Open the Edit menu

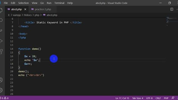pos(13,3)
